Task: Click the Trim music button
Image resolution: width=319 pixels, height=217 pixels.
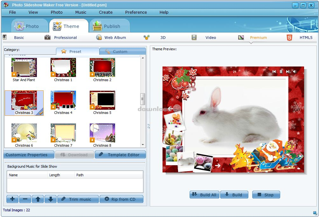Action: coord(78,199)
